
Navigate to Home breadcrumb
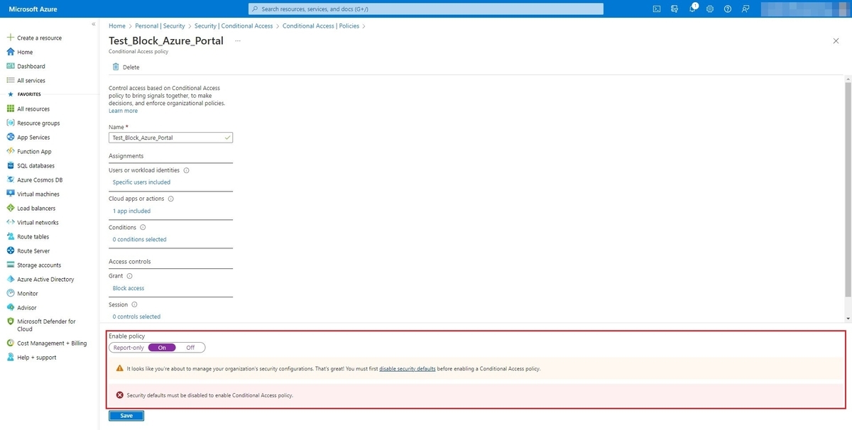pos(116,26)
